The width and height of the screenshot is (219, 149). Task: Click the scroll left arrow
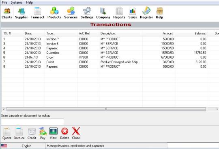pos(4,109)
